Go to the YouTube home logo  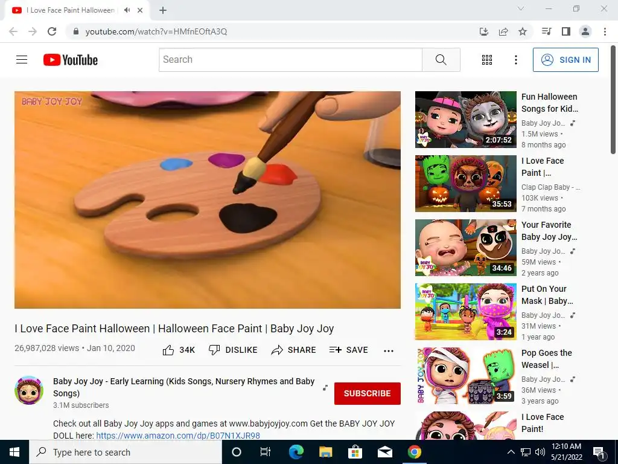(71, 60)
